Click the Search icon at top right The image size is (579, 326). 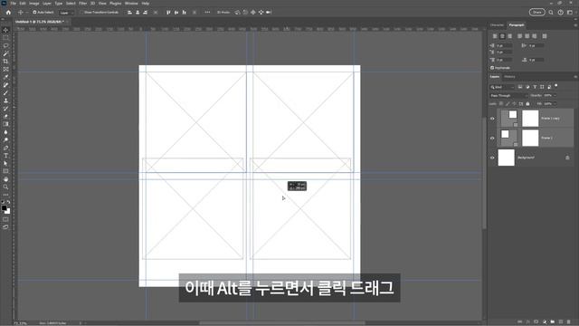[x=551, y=12]
